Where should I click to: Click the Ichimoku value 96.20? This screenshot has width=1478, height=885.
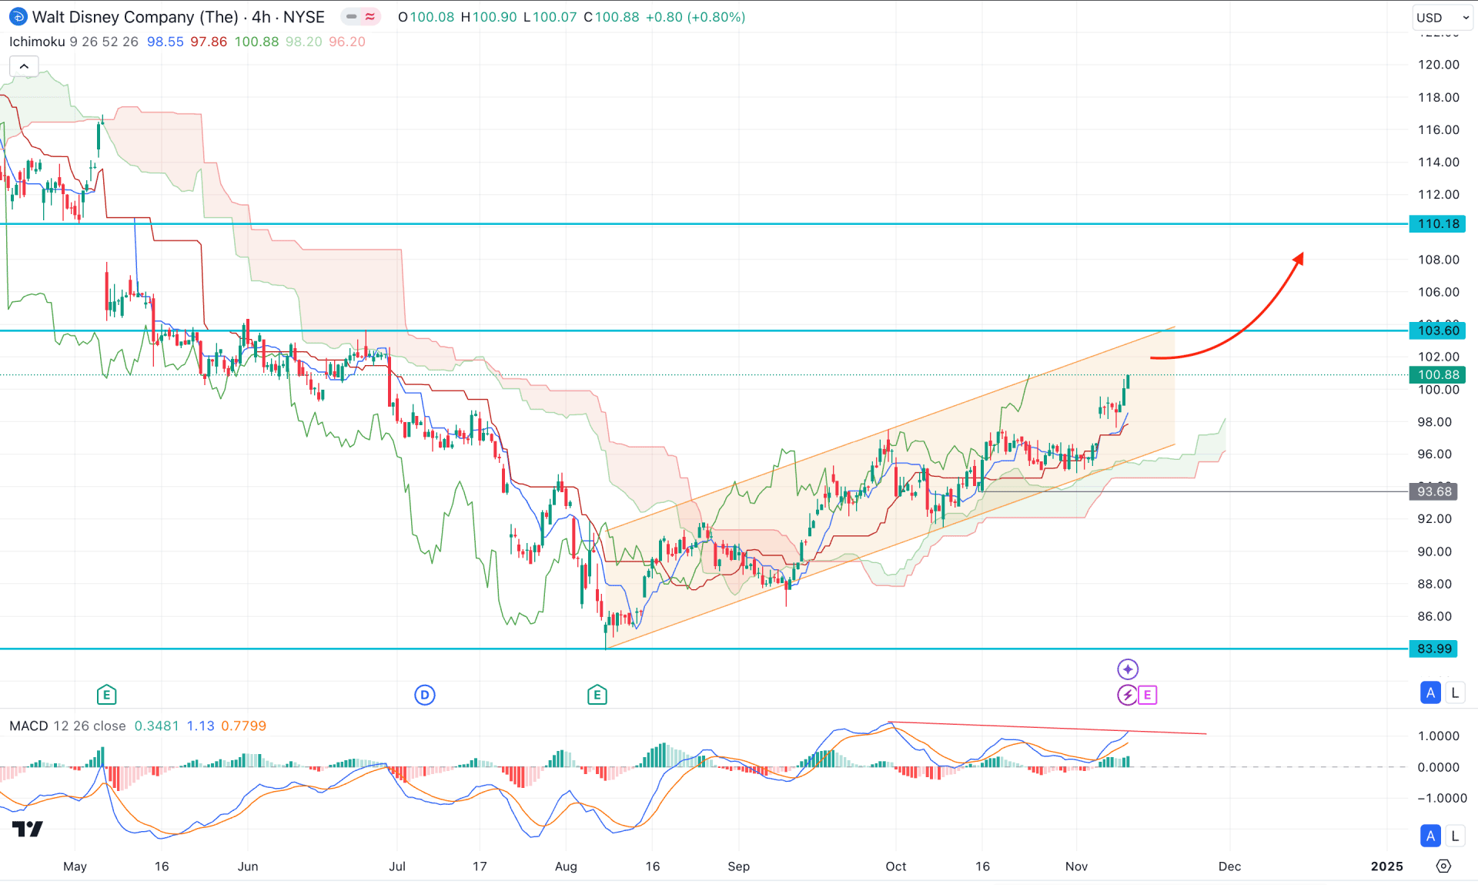pyautogui.click(x=347, y=42)
